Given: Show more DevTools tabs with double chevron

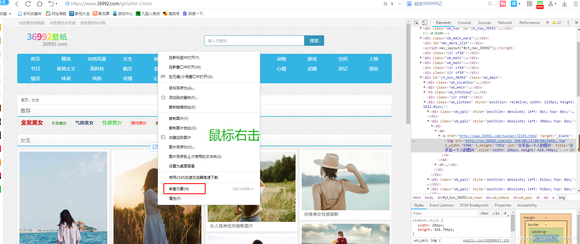Looking at the screenshot, I should 547,22.
